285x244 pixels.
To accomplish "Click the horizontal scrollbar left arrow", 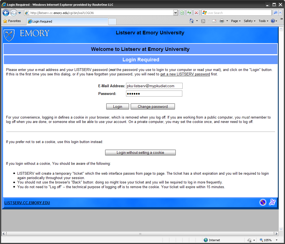I will (4, 234).
